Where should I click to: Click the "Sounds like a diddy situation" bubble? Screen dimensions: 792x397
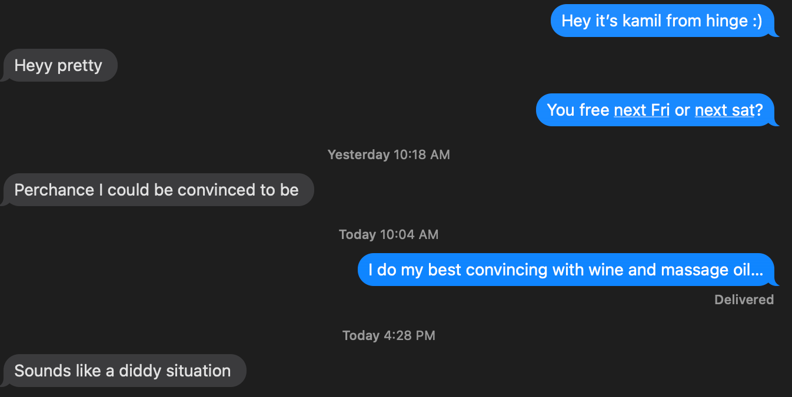pos(122,371)
